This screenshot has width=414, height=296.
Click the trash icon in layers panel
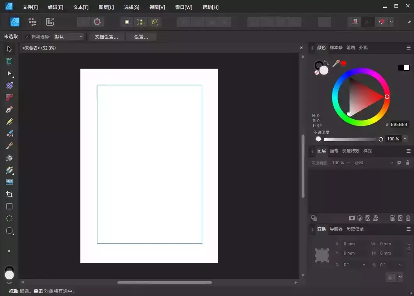coord(408,218)
